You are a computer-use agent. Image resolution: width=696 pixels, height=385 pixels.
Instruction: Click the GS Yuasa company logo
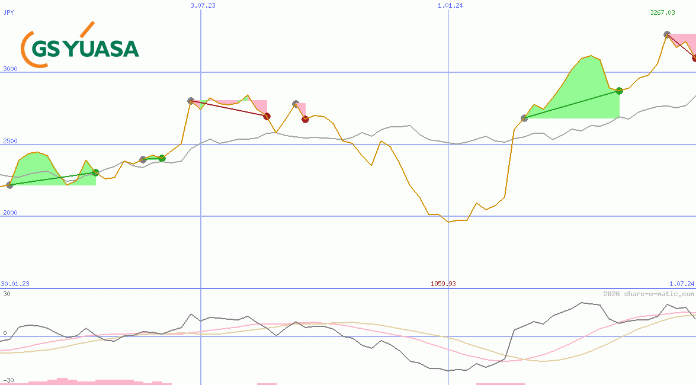click(x=80, y=46)
